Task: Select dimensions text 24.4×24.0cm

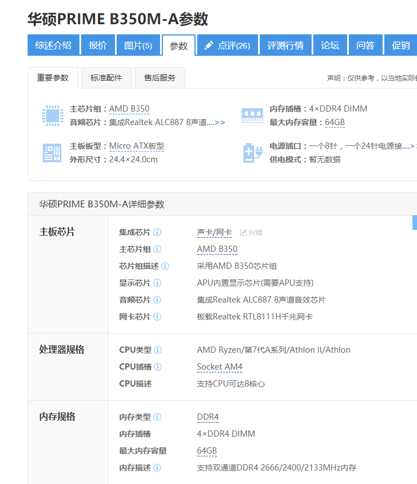Action: tap(134, 159)
